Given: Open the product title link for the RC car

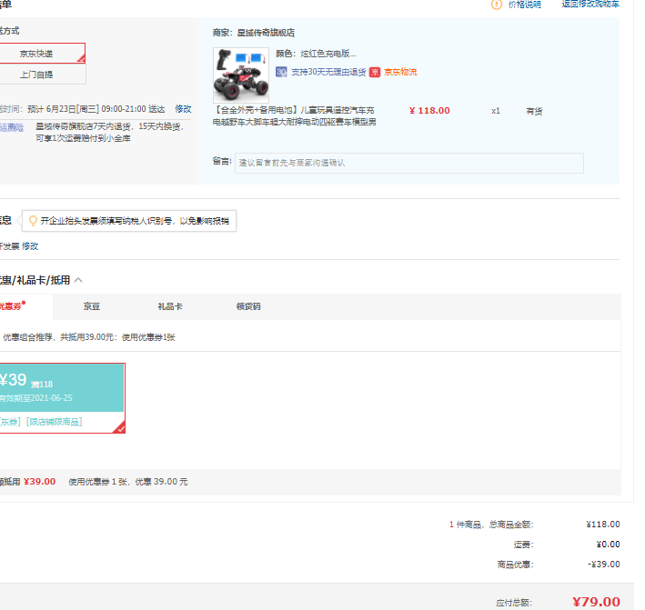Looking at the screenshot, I should coord(295,116).
